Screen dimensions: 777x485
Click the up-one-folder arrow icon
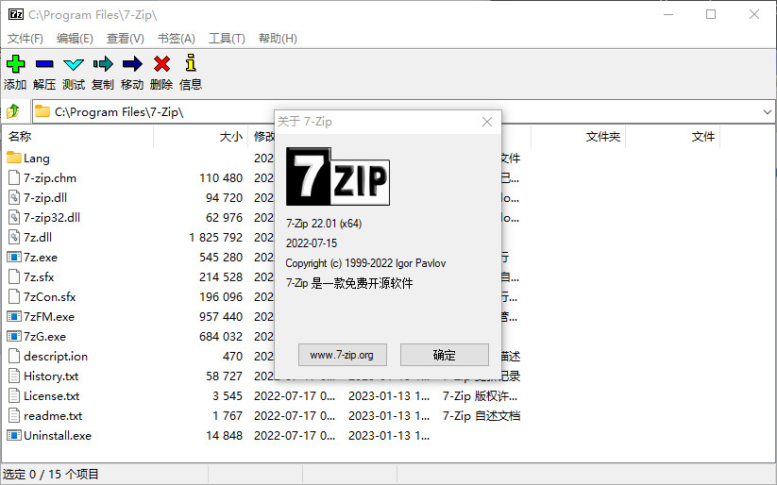tap(13, 111)
